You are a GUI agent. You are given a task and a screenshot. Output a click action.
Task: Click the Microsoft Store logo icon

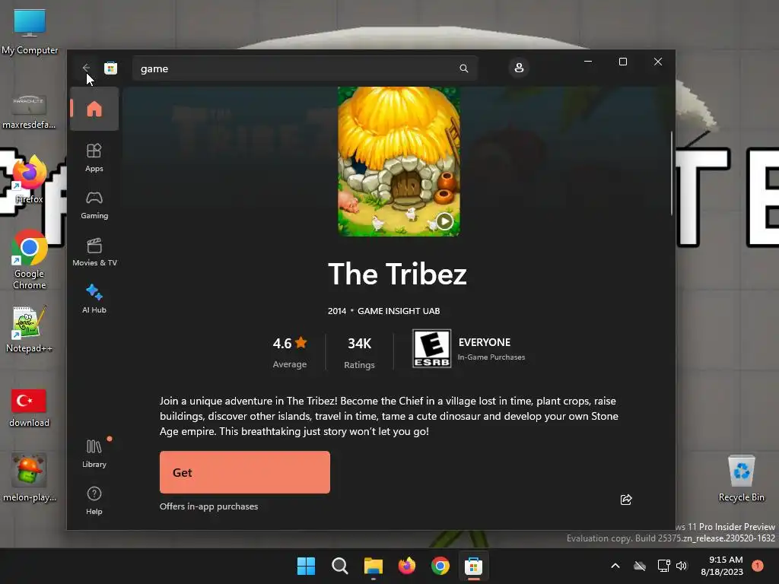(x=111, y=68)
